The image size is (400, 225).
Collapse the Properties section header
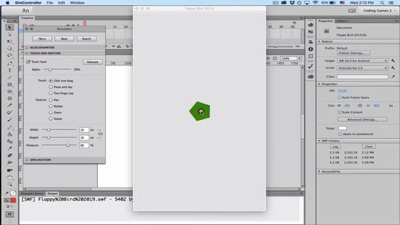click(319, 84)
